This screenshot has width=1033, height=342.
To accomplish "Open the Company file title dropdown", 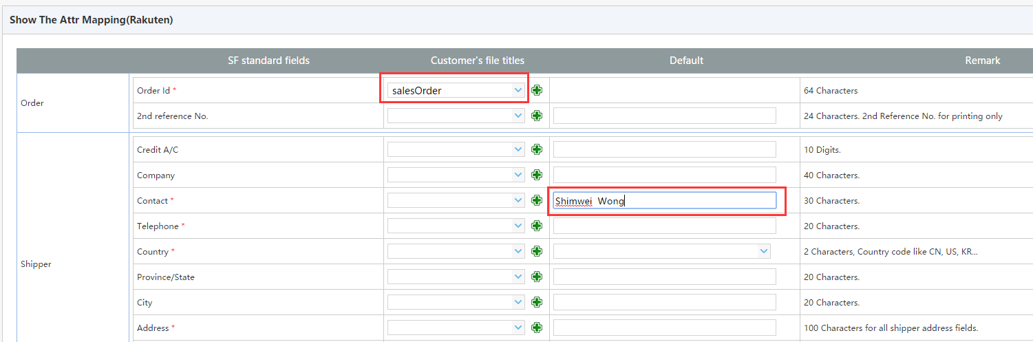I will click(x=456, y=175).
